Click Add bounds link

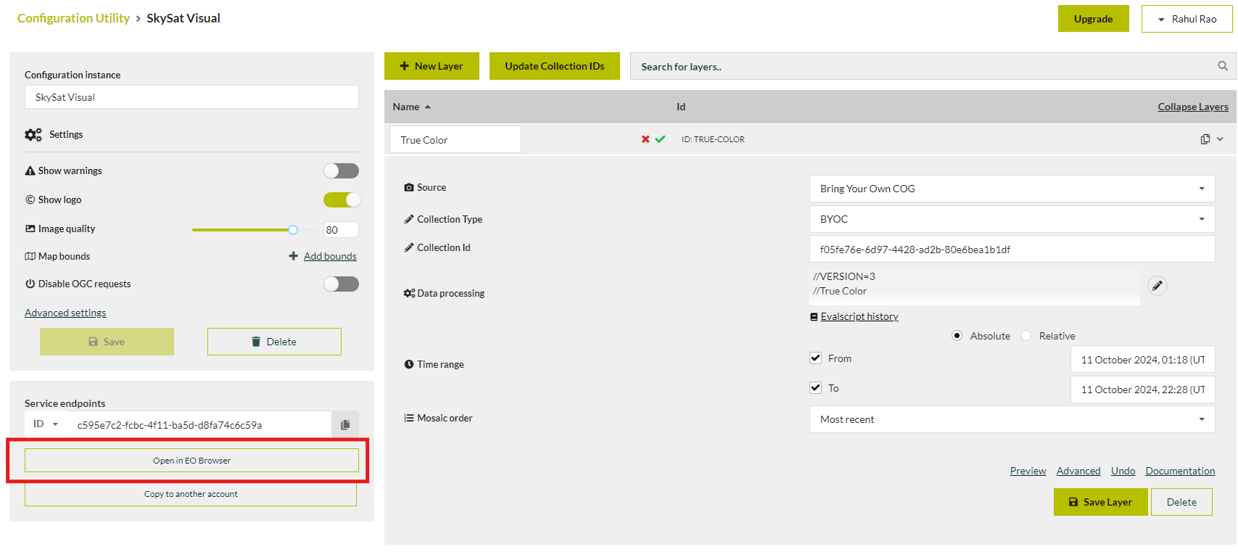(x=330, y=256)
